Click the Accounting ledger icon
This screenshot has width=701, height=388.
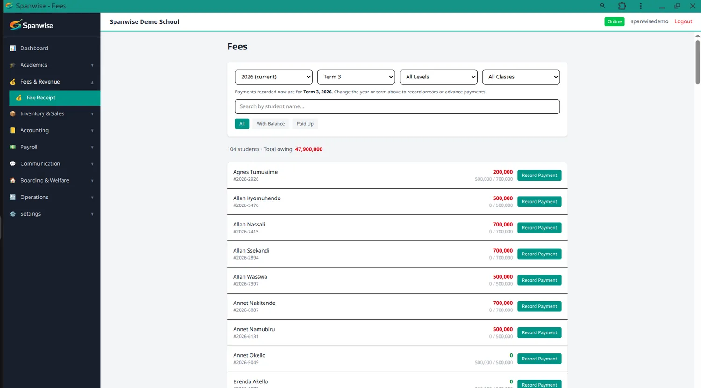coord(13,130)
